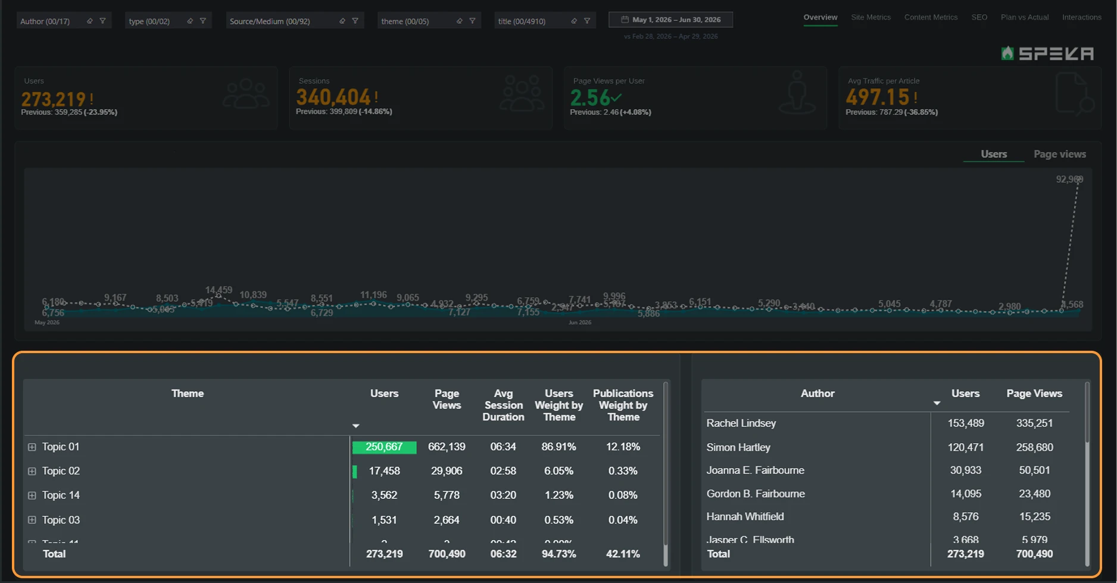
Task: Clear the title filter with eraser icon
Action: 573,21
